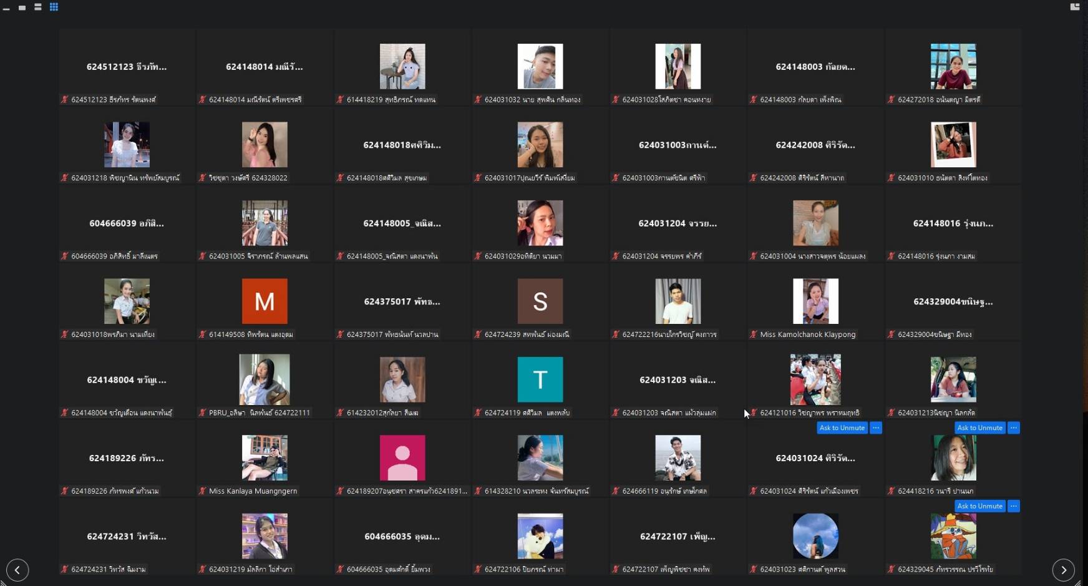
Task: Open more options menu above 624329045 tile
Action: (x=1014, y=506)
